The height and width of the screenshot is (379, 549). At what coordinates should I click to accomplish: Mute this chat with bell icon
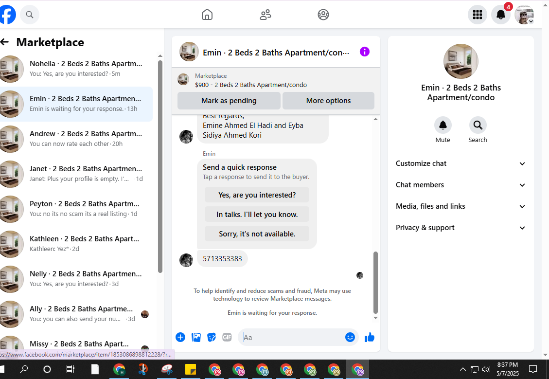click(x=443, y=125)
